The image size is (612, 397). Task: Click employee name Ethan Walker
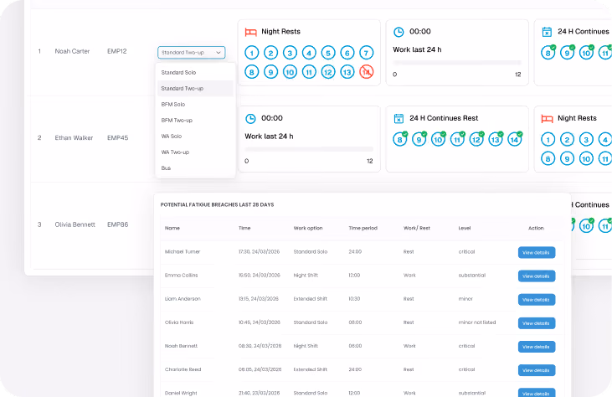click(74, 138)
